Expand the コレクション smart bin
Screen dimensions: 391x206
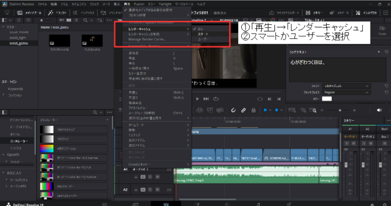(x=4, y=95)
